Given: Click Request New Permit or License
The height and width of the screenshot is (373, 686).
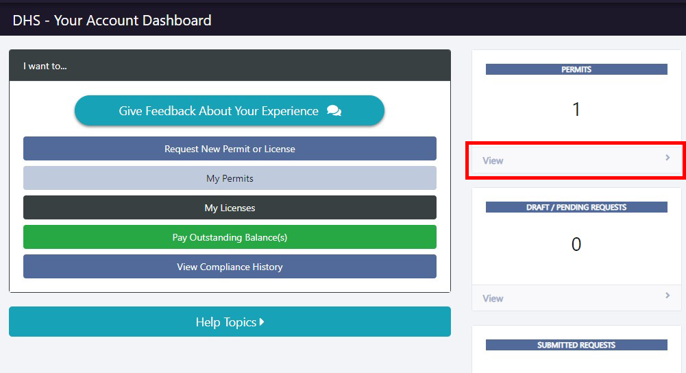Looking at the screenshot, I should 230,149.
